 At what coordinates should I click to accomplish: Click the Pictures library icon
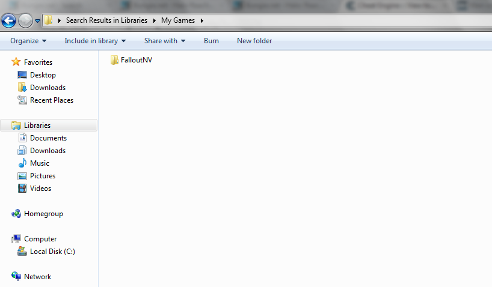[22, 176]
